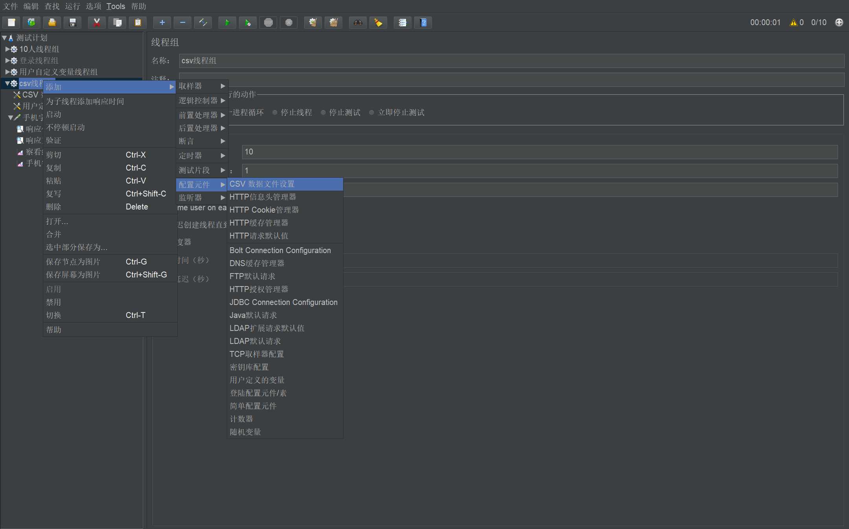Click the Help question mark icon
Screen dimensions: 849x529
pyautogui.click(x=423, y=22)
